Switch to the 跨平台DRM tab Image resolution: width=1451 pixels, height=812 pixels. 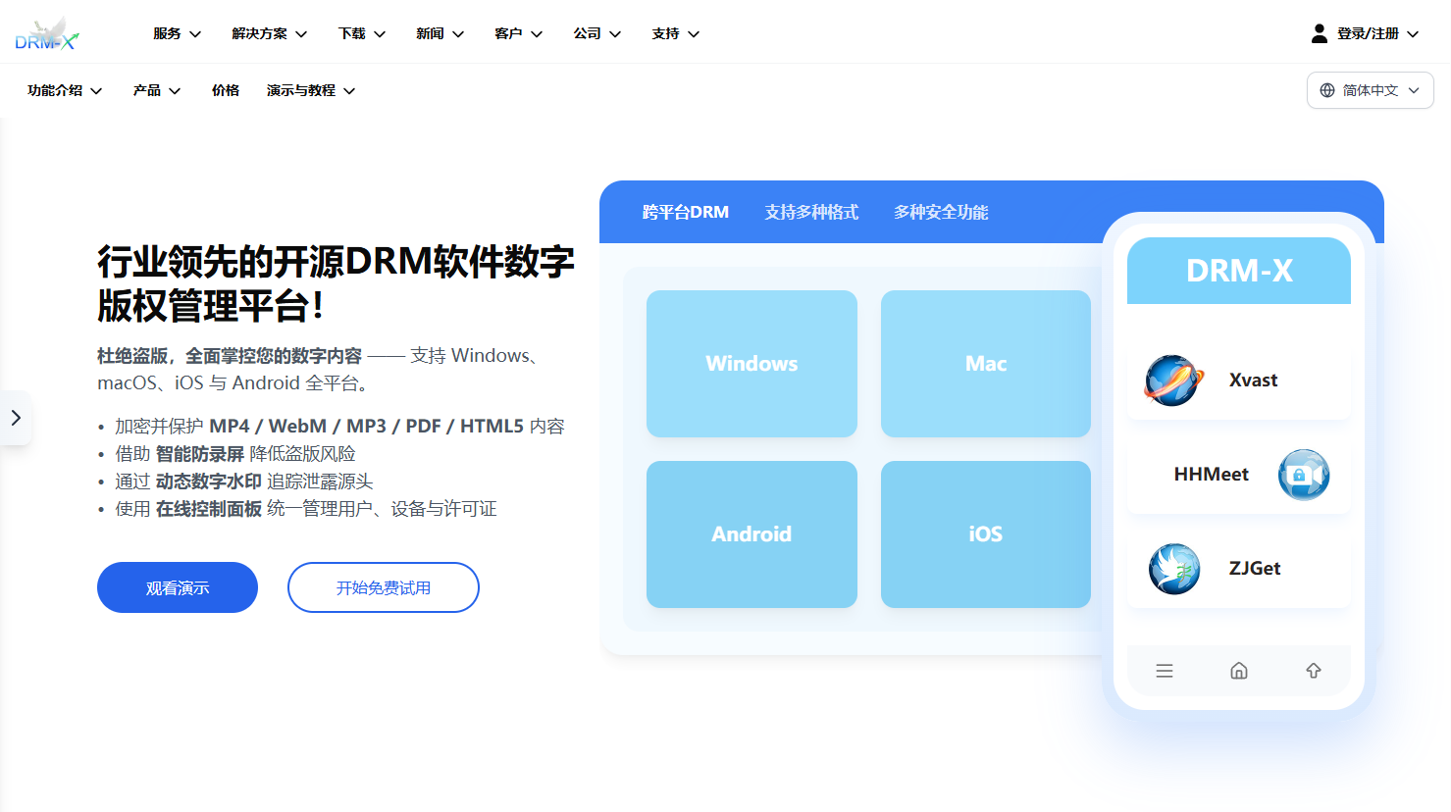point(686,212)
